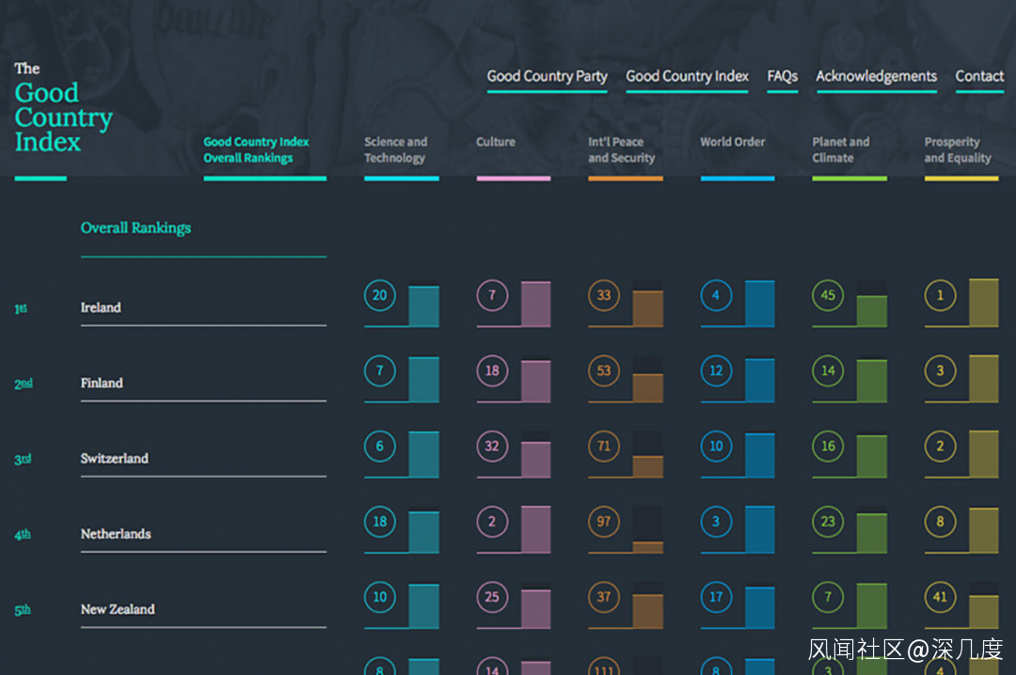Go to the Acknowledgements page
Image resolution: width=1016 pixels, height=675 pixels.
pos(876,76)
